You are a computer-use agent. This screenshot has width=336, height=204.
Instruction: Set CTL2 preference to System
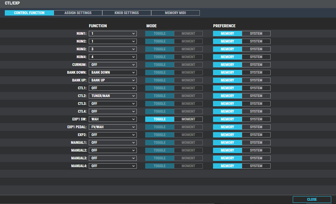click(x=256, y=96)
